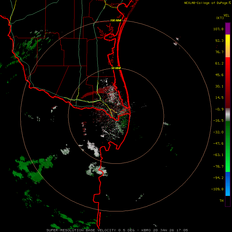
Task: Click the -32.0 velocity scale value
Action: (x=218, y=132)
